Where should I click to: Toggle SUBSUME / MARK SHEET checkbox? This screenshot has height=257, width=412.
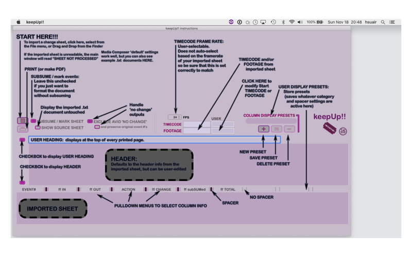33,121
